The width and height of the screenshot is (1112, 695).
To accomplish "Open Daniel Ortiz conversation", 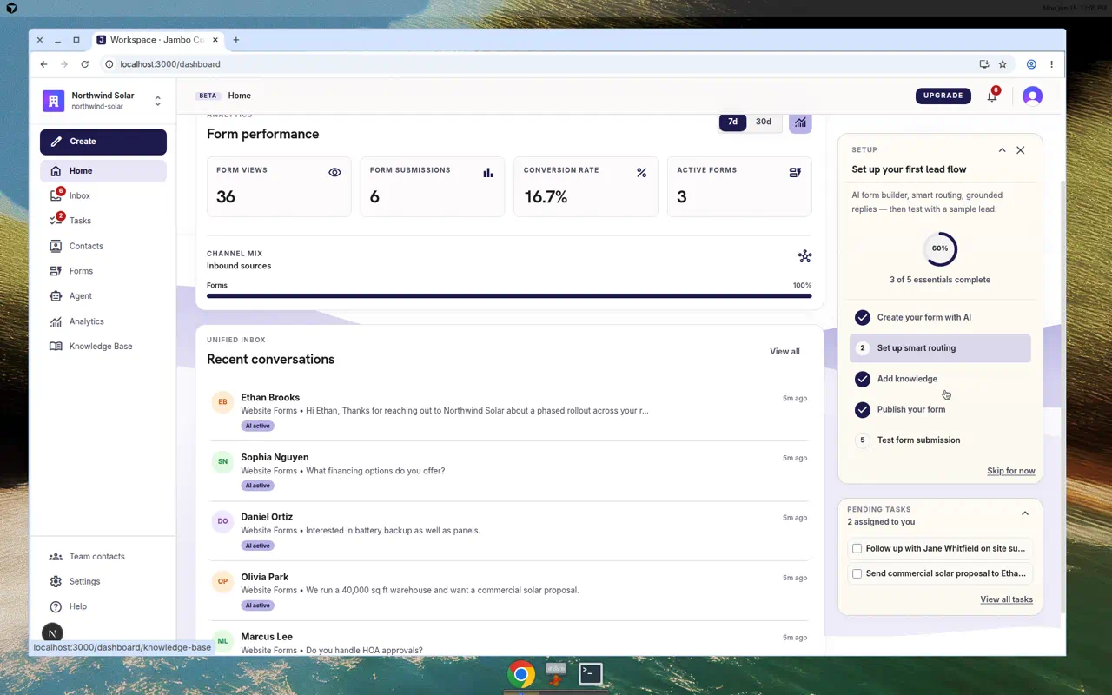I will click(509, 531).
